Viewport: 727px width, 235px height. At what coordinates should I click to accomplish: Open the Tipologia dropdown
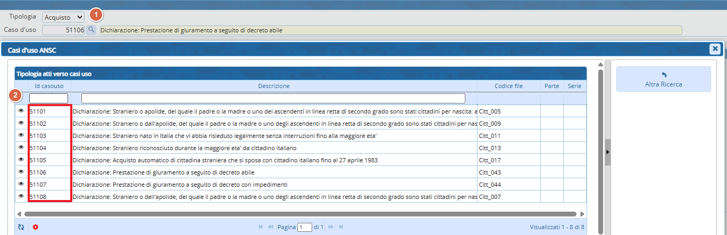63,18
